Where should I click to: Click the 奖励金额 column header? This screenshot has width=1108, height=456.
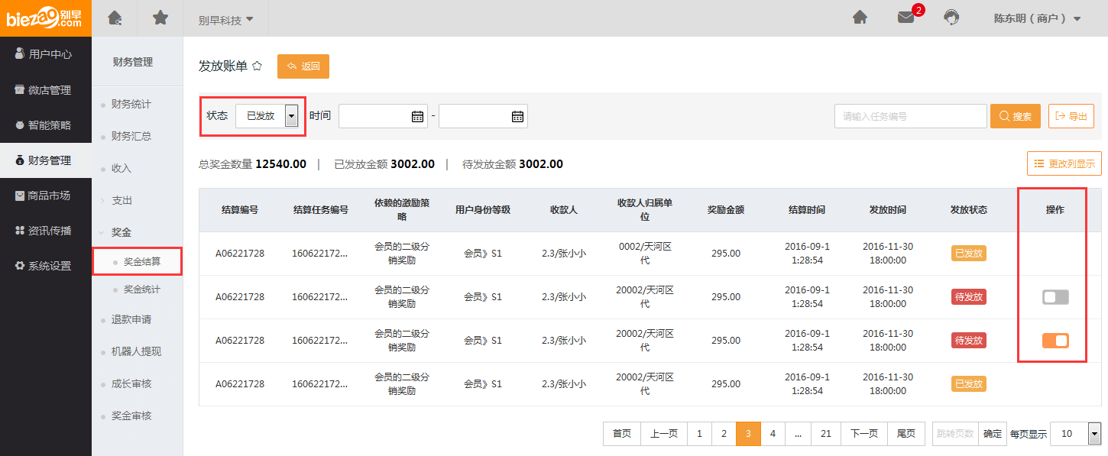pyautogui.click(x=725, y=209)
